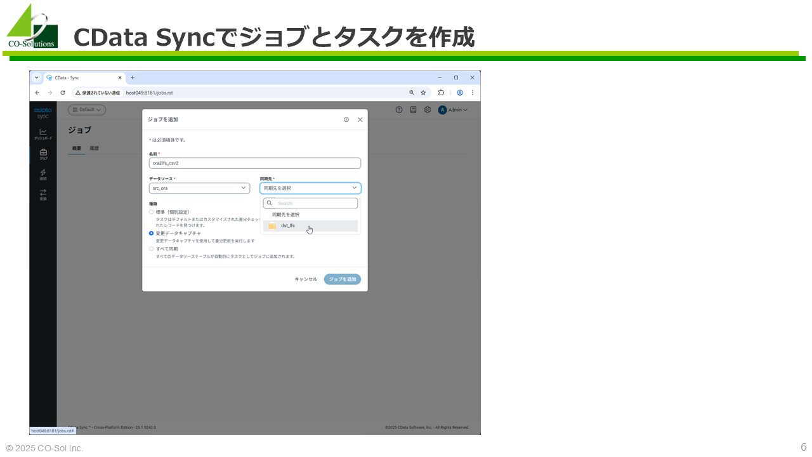The height and width of the screenshot is (457, 812).
Task: Click the dst_lfs folder icon in the dropdown list
Action: (272, 226)
